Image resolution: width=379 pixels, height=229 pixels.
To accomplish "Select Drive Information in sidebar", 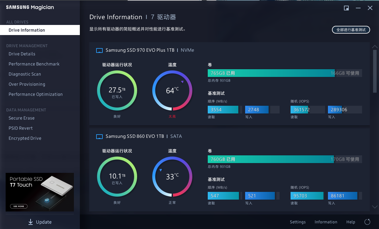I will point(40,30).
